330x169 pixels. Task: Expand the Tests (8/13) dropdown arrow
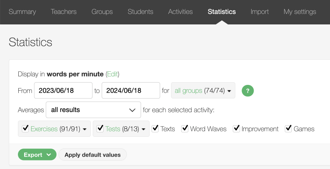pos(143,129)
